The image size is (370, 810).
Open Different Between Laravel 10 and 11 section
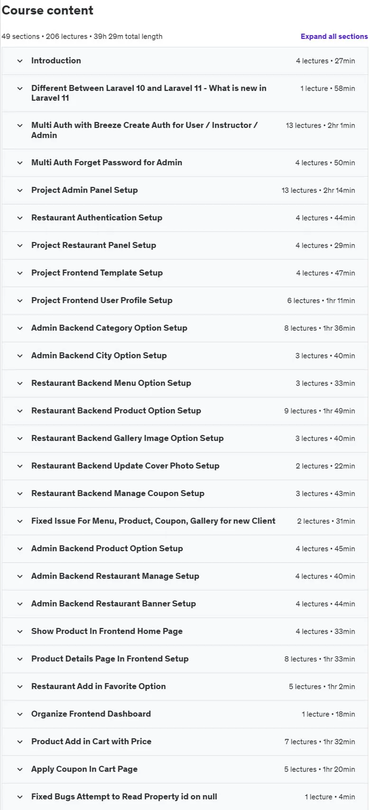pyautogui.click(x=185, y=93)
